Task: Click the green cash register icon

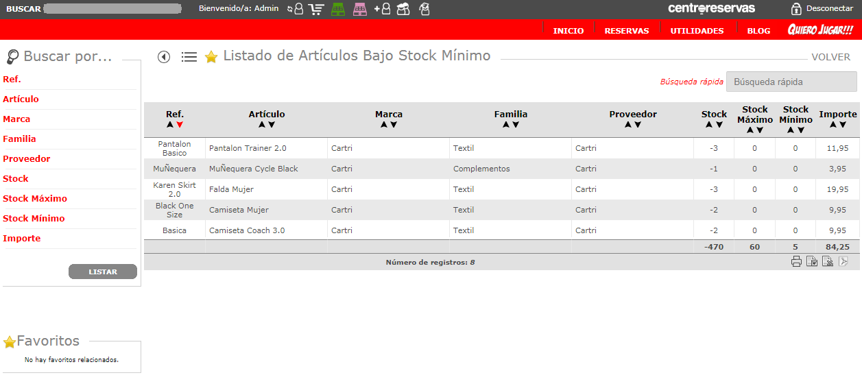Action: (x=338, y=9)
